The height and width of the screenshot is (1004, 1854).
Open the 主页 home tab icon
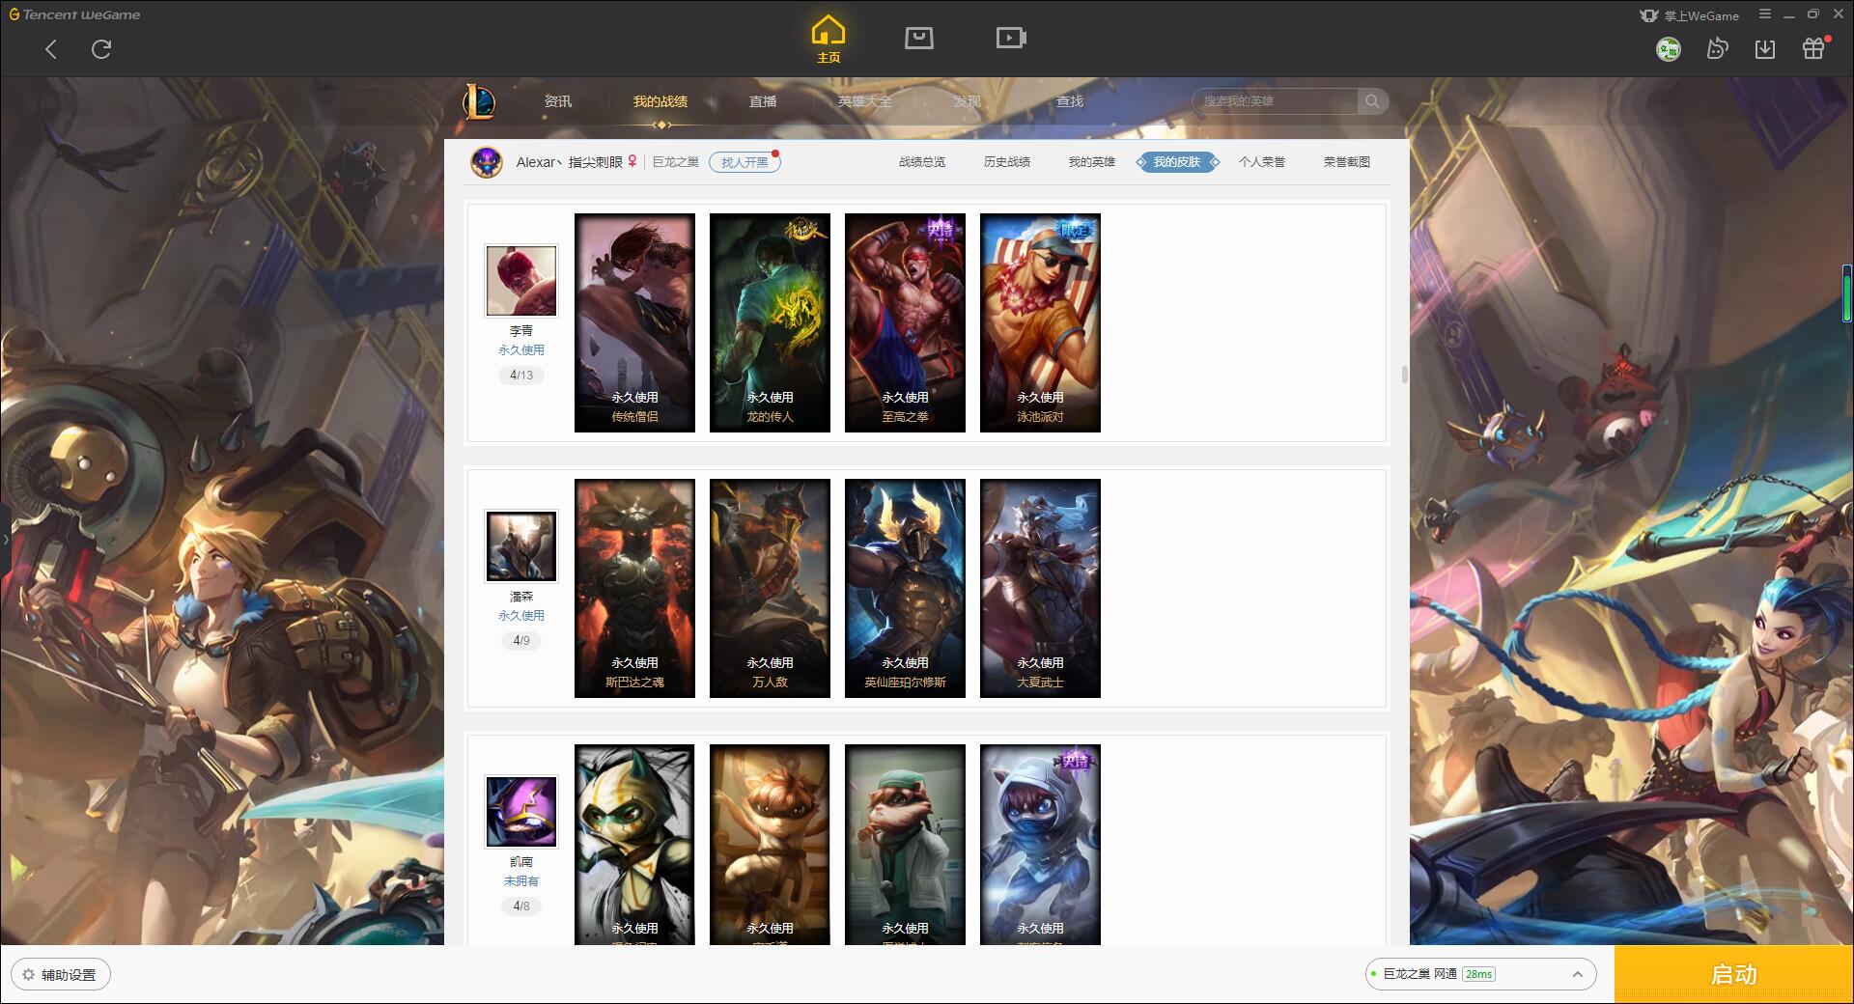pyautogui.click(x=828, y=40)
